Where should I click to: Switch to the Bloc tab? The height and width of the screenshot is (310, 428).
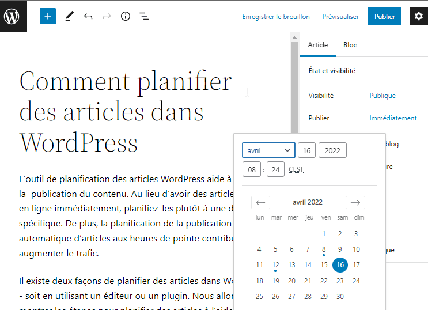(x=350, y=45)
